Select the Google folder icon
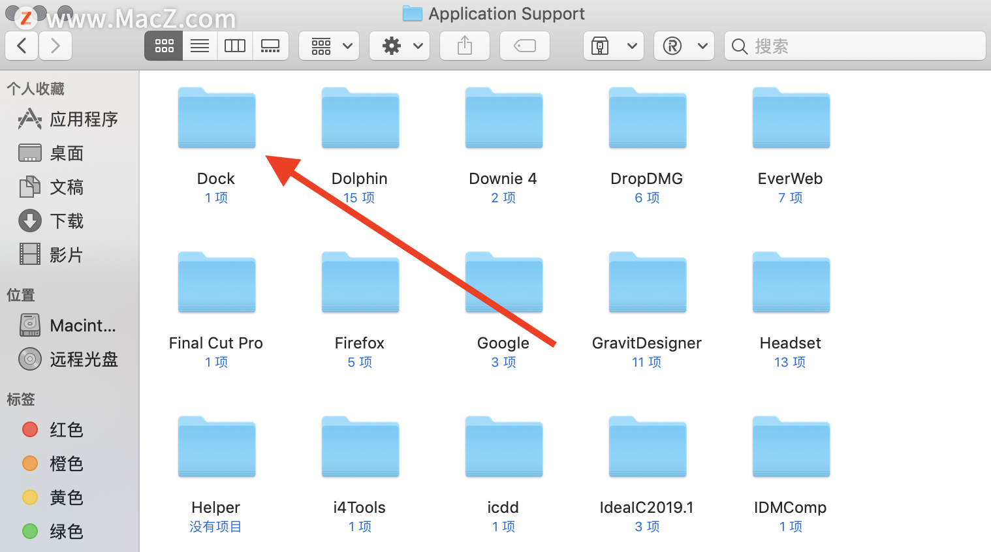991x552 pixels. pos(504,283)
